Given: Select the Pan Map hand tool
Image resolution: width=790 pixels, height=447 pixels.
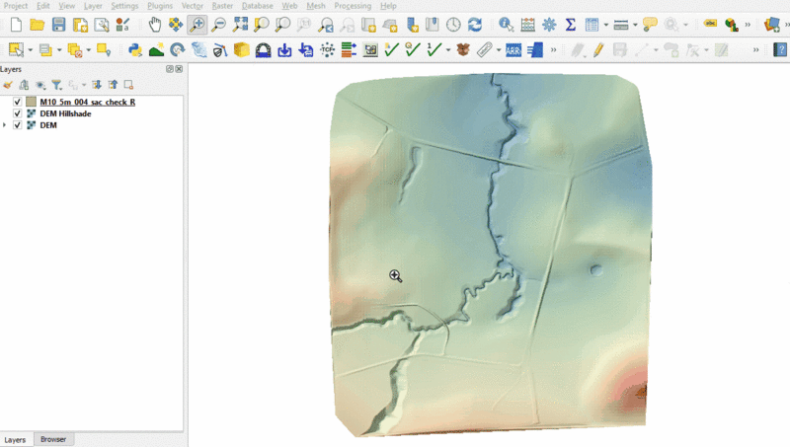Looking at the screenshot, I should coord(155,25).
